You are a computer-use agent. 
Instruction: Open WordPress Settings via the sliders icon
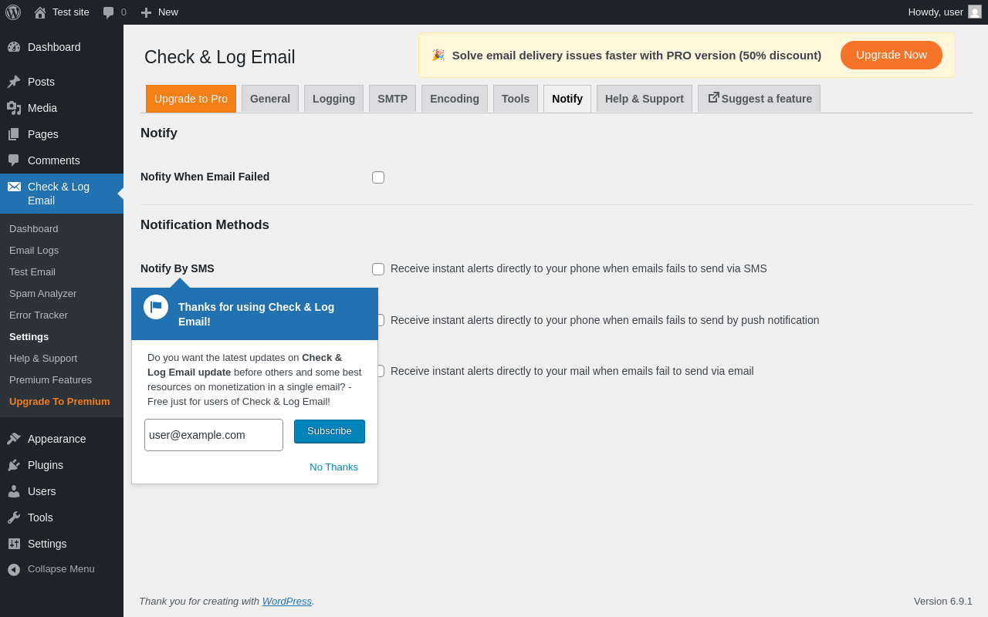(x=14, y=544)
